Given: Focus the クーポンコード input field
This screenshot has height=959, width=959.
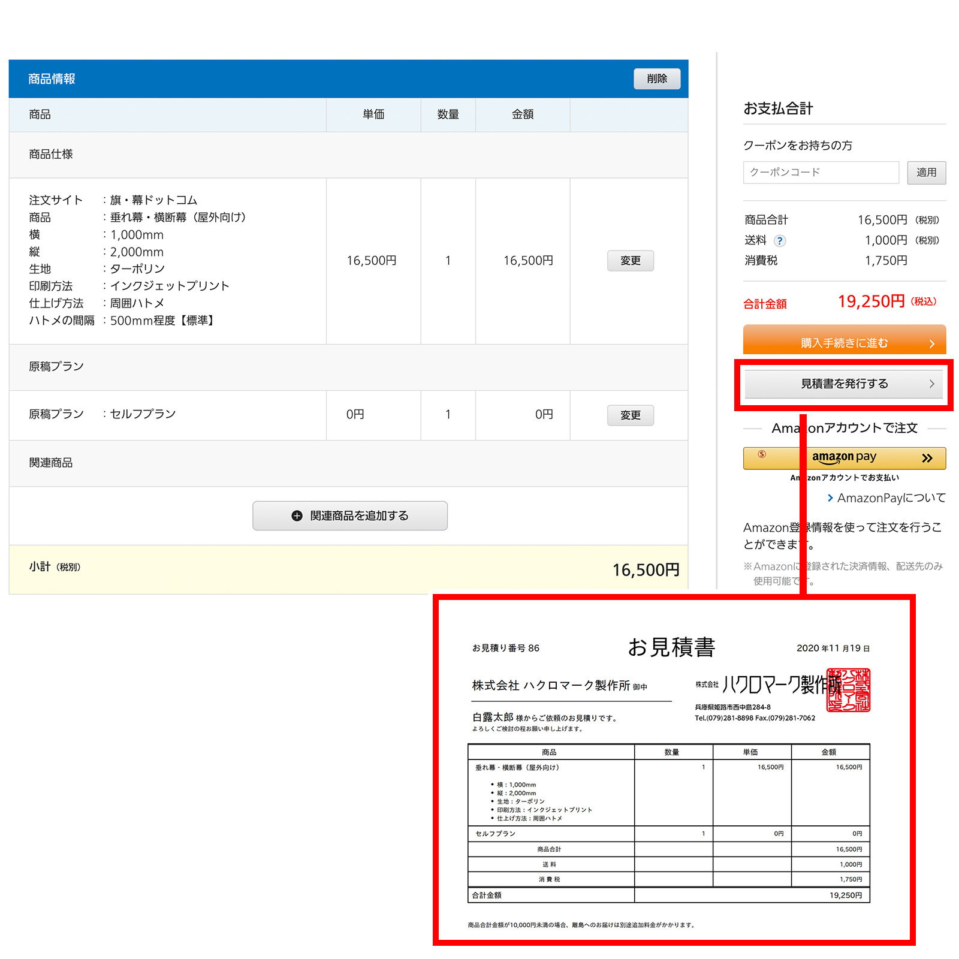Looking at the screenshot, I should 821,173.
